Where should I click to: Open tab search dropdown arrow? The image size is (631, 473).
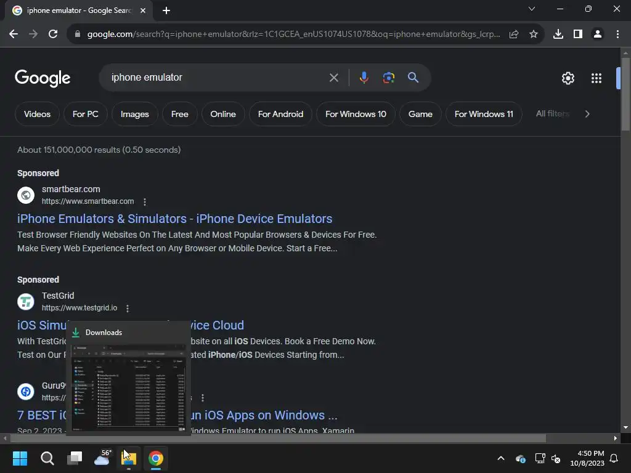(x=532, y=9)
